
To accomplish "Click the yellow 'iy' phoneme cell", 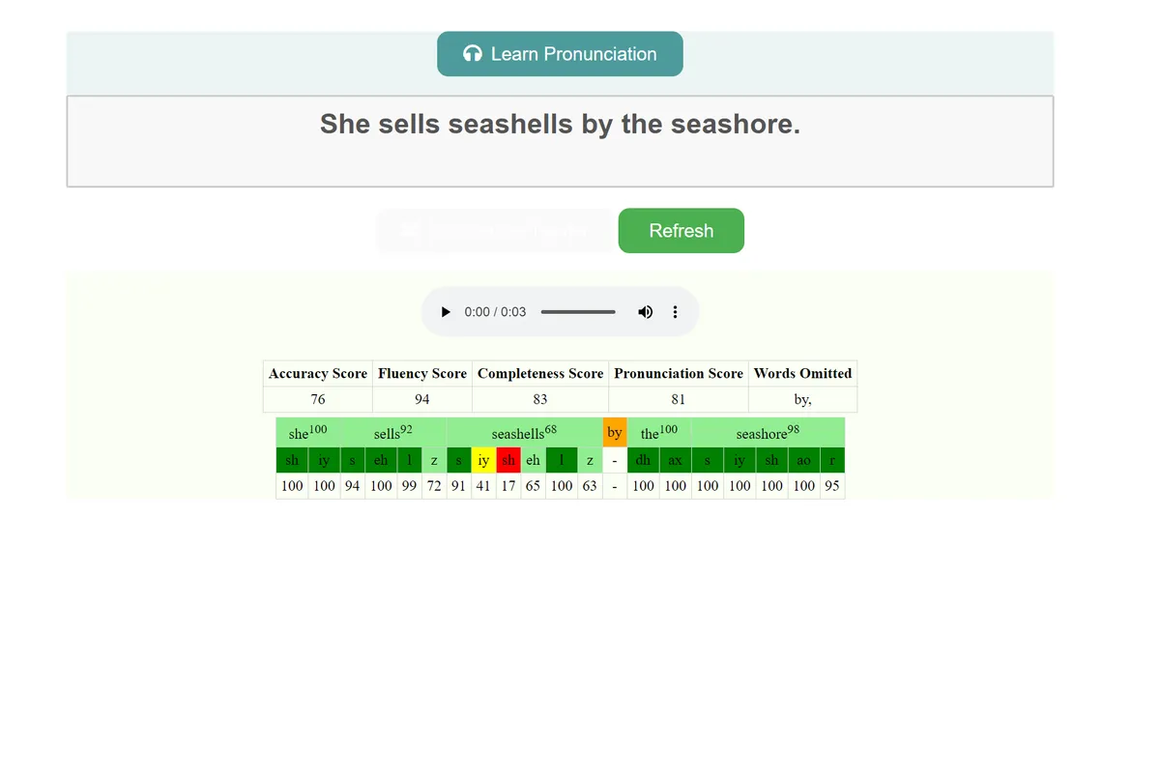I will coord(483,460).
